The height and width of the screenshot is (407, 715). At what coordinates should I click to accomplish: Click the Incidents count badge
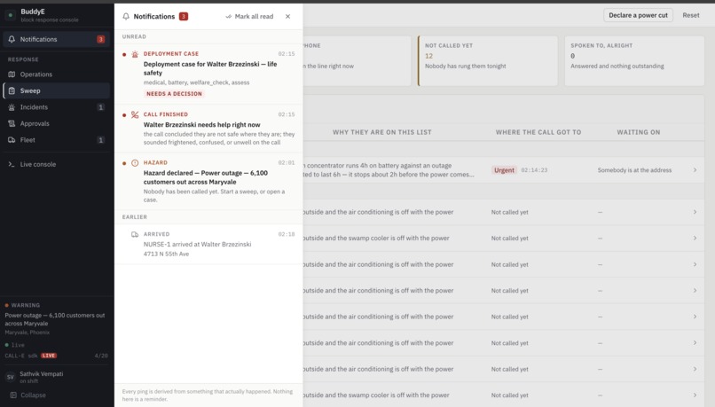[x=101, y=107]
